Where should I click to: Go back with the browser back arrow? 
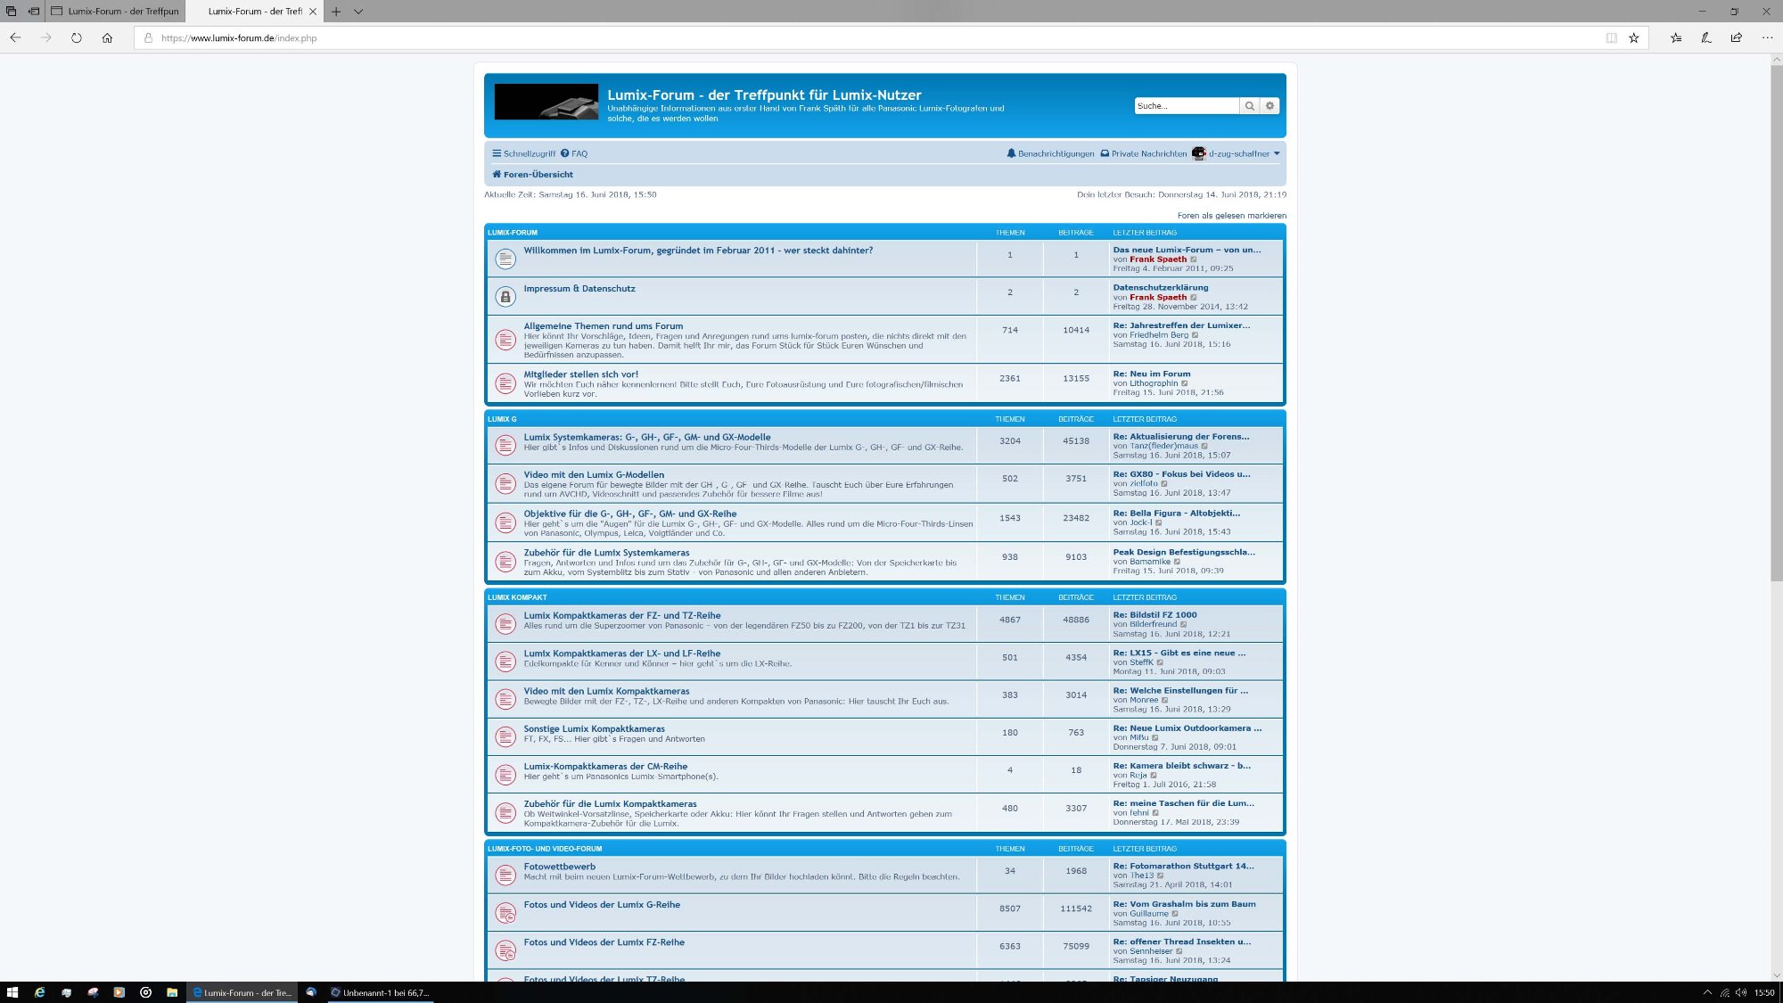coord(15,37)
